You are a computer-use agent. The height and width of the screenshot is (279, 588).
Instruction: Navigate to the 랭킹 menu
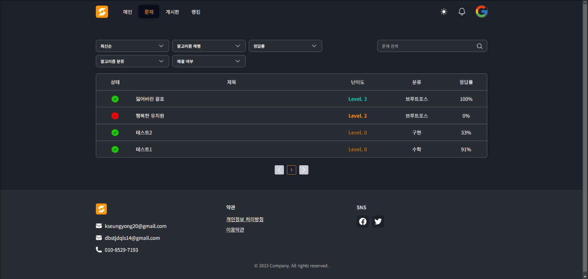pos(196,12)
